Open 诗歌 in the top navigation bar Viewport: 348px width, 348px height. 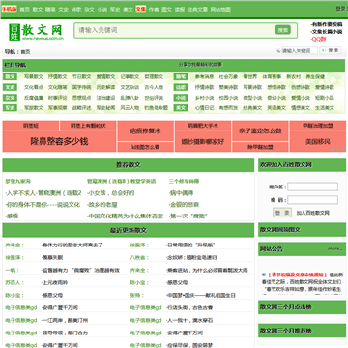tap(76, 10)
